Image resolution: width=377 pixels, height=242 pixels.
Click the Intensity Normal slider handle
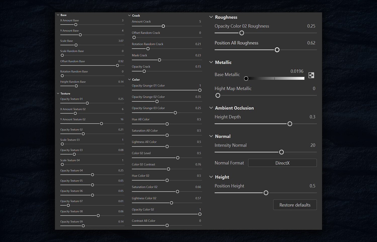[x=281, y=152]
